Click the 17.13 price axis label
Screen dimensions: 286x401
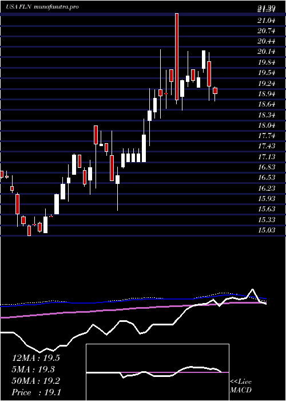267,157
